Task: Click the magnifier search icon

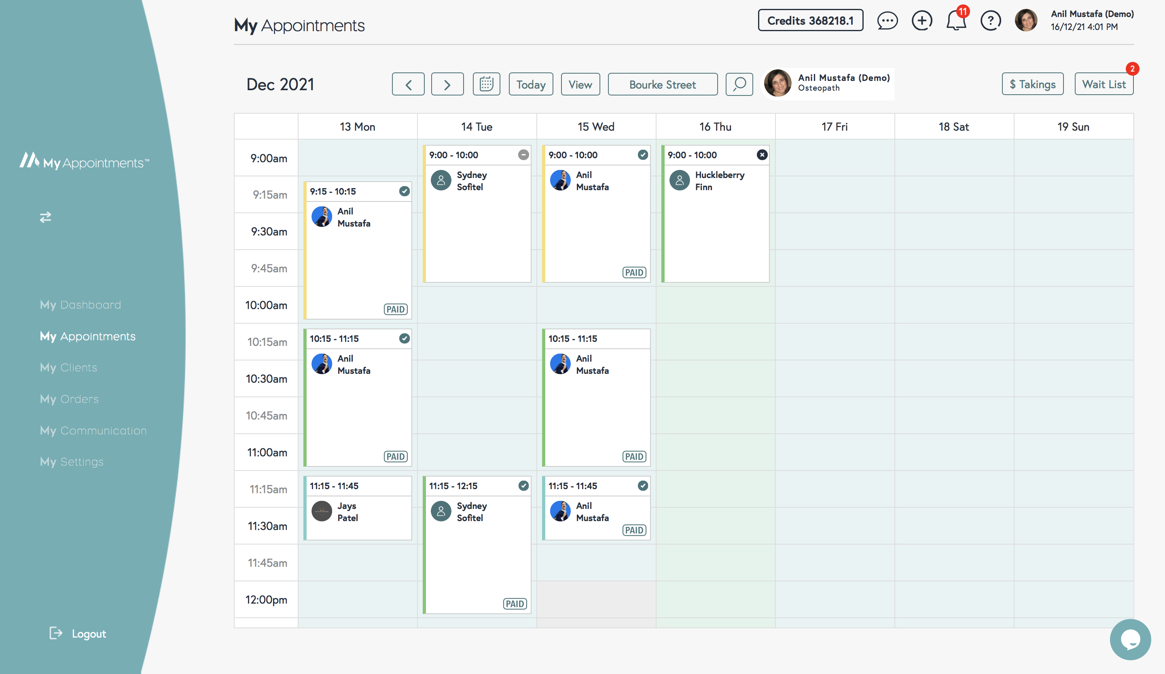Action: click(x=739, y=84)
